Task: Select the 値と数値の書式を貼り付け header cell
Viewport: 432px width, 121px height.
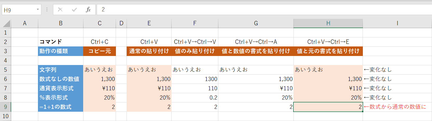Action: 256,51
